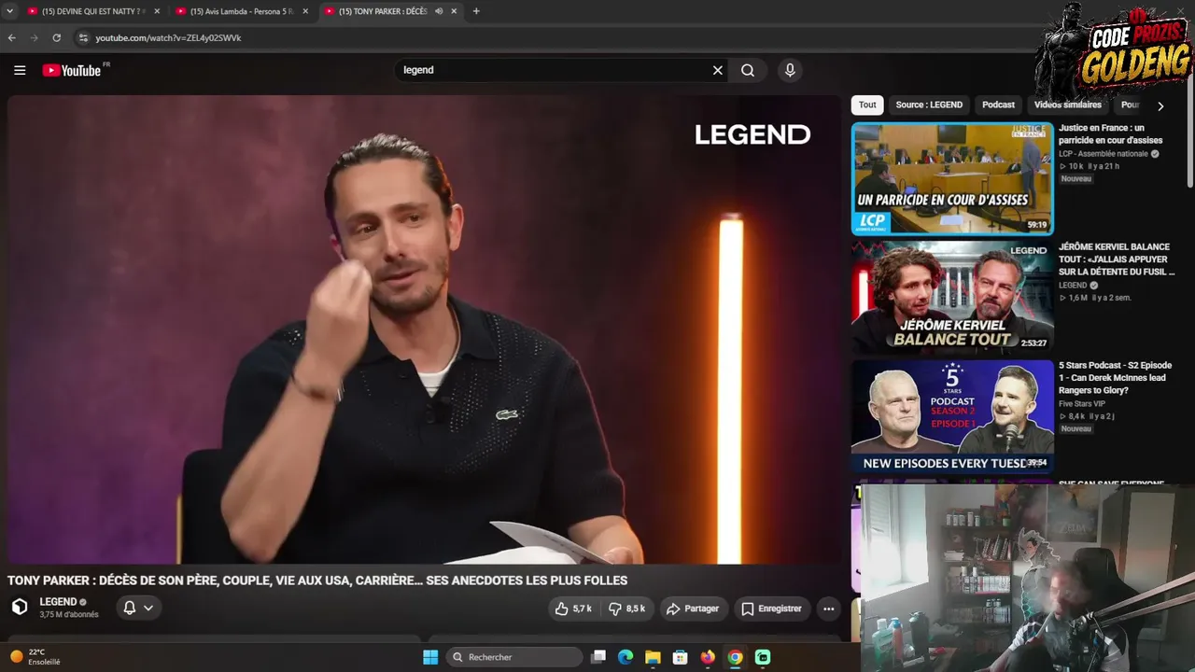Dislike the Tony Parker video
Viewport: 1195px width, 672px height.
pyautogui.click(x=627, y=609)
